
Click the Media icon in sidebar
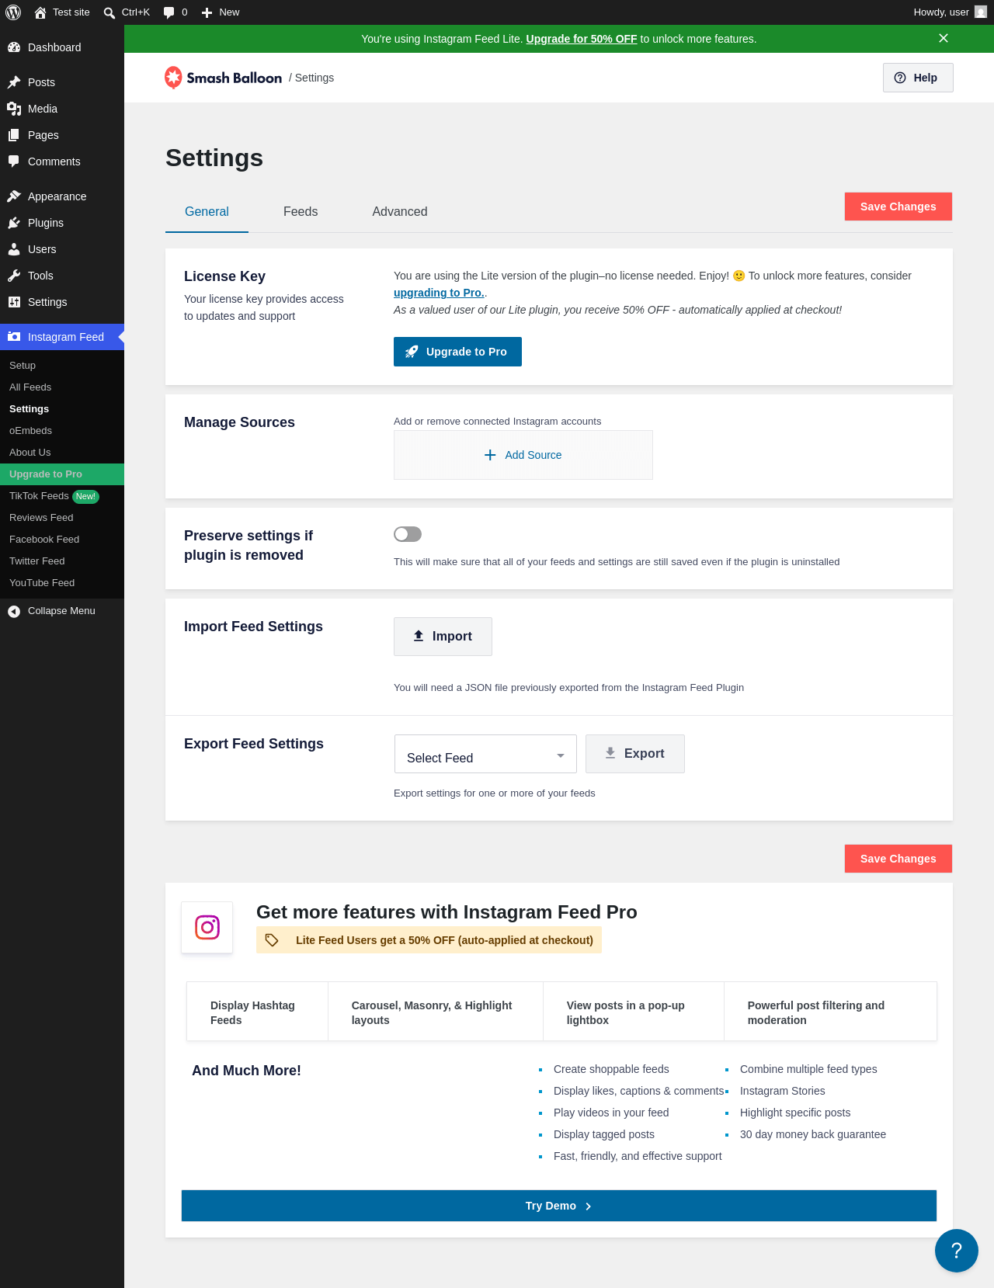[x=14, y=109]
